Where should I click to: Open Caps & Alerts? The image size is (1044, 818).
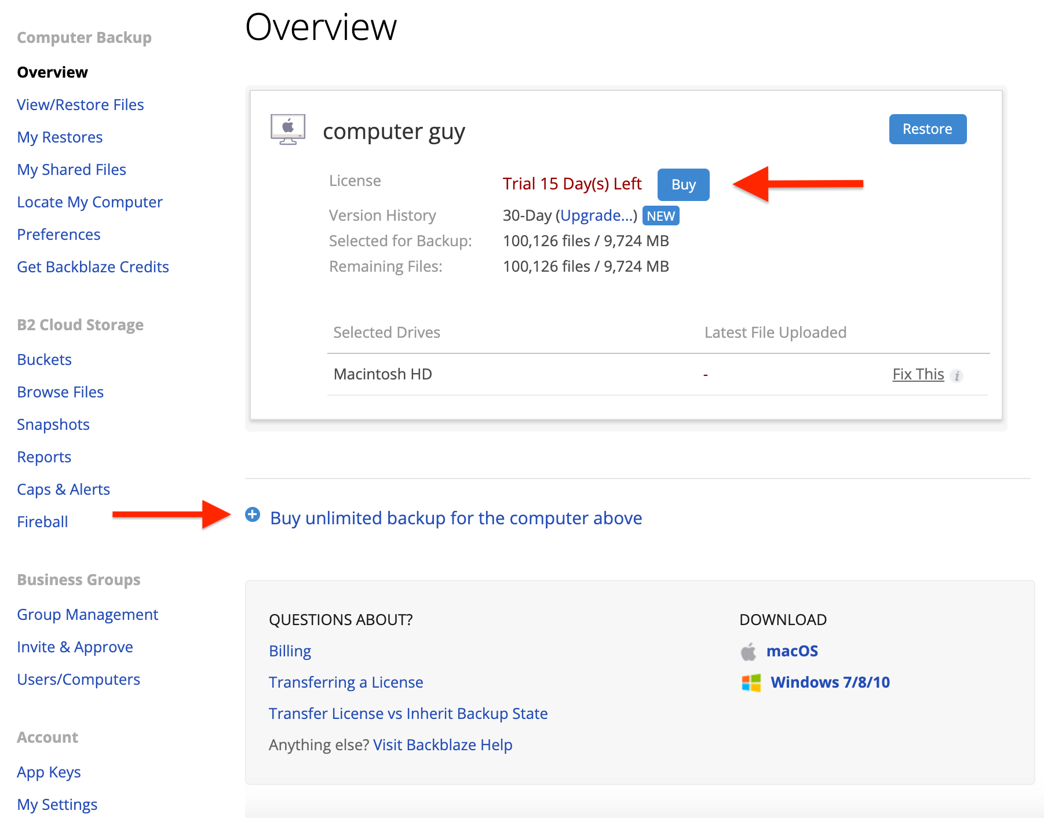[x=64, y=490]
